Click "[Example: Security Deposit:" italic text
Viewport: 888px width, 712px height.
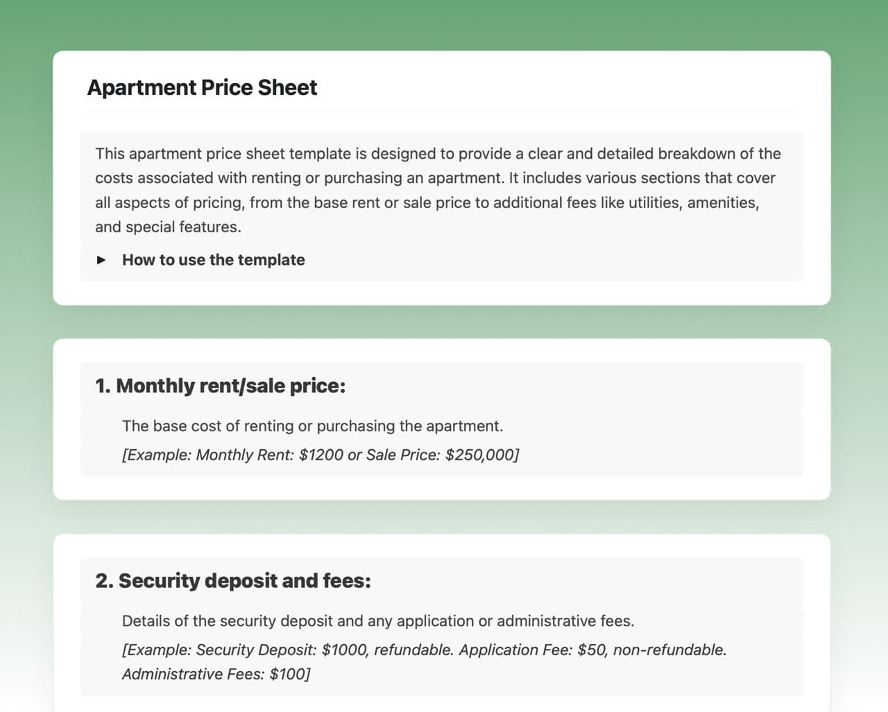[219, 650]
